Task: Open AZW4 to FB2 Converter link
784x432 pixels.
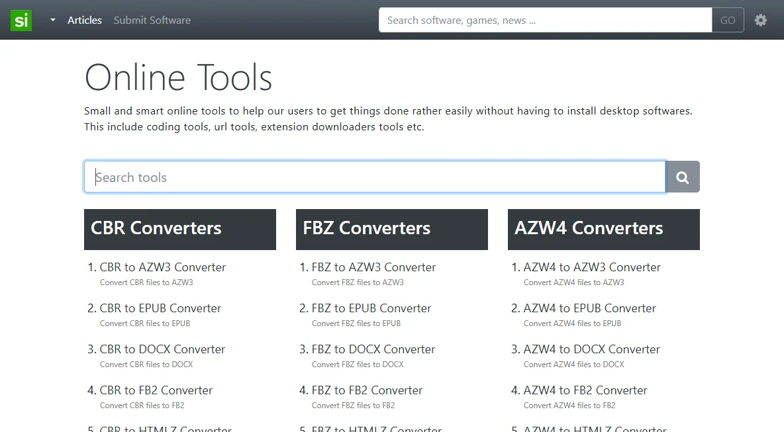Action: (585, 390)
